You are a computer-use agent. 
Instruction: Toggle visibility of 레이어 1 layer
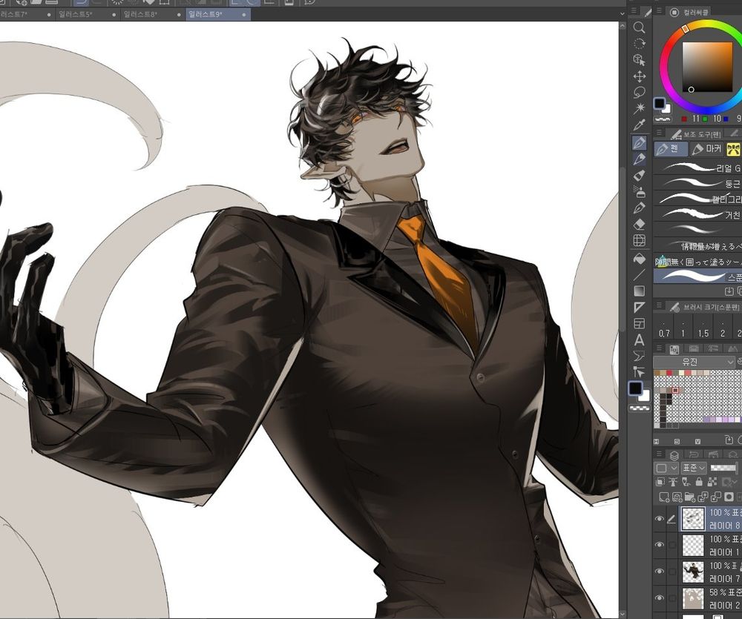(x=659, y=545)
